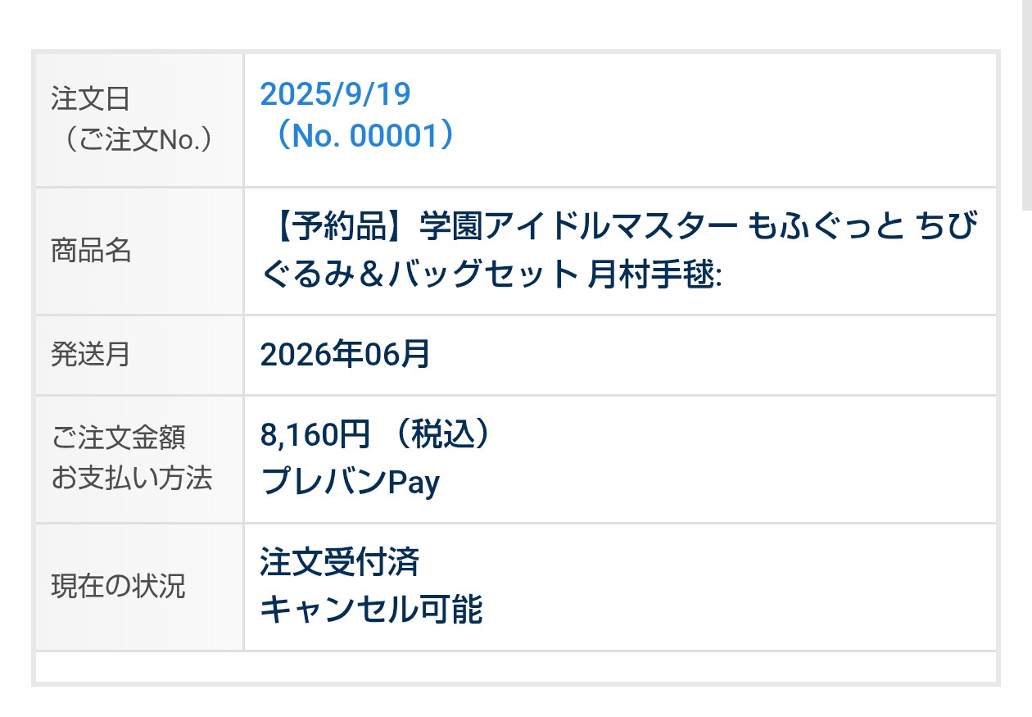
Task: Click the 注文受付済 status text
Action: (340, 563)
